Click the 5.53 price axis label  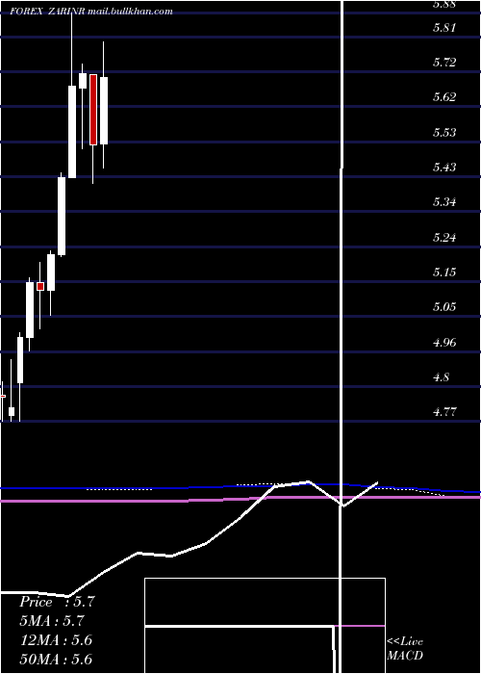443,133
